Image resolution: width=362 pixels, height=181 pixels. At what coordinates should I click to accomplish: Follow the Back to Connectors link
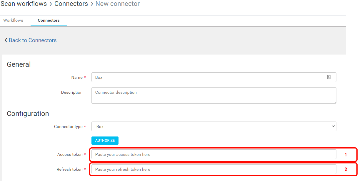click(32, 40)
